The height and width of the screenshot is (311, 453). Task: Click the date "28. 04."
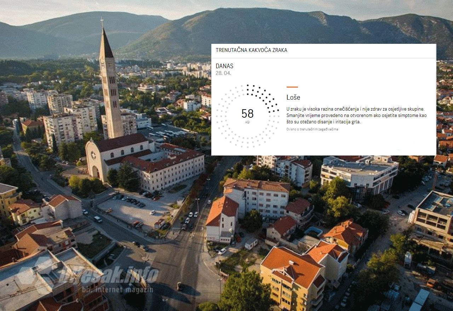click(223, 73)
